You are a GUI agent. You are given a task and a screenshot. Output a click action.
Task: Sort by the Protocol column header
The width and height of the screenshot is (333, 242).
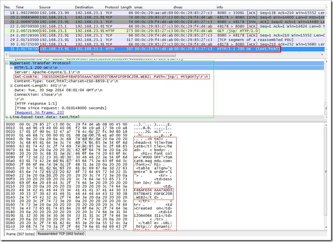(112, 7)
